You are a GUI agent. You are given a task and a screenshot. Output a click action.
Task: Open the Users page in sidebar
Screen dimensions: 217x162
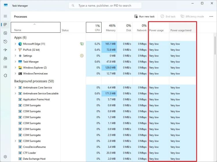pos(5,58)
